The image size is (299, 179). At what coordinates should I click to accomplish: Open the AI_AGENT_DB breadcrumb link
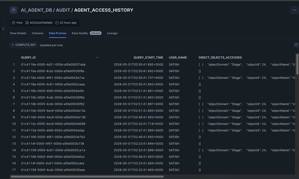pyautogui.click(x=36, y=10)
